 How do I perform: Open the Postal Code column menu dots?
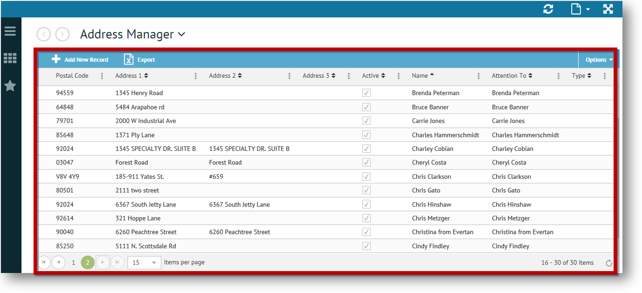coord(102,76)
